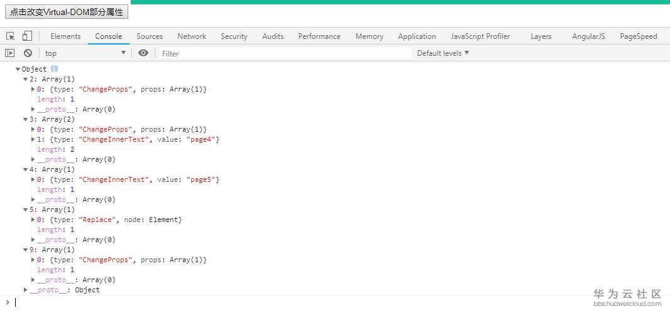
Task: Switch to the Elements tab
Action: pyautogui.click(x=65, y=36)
